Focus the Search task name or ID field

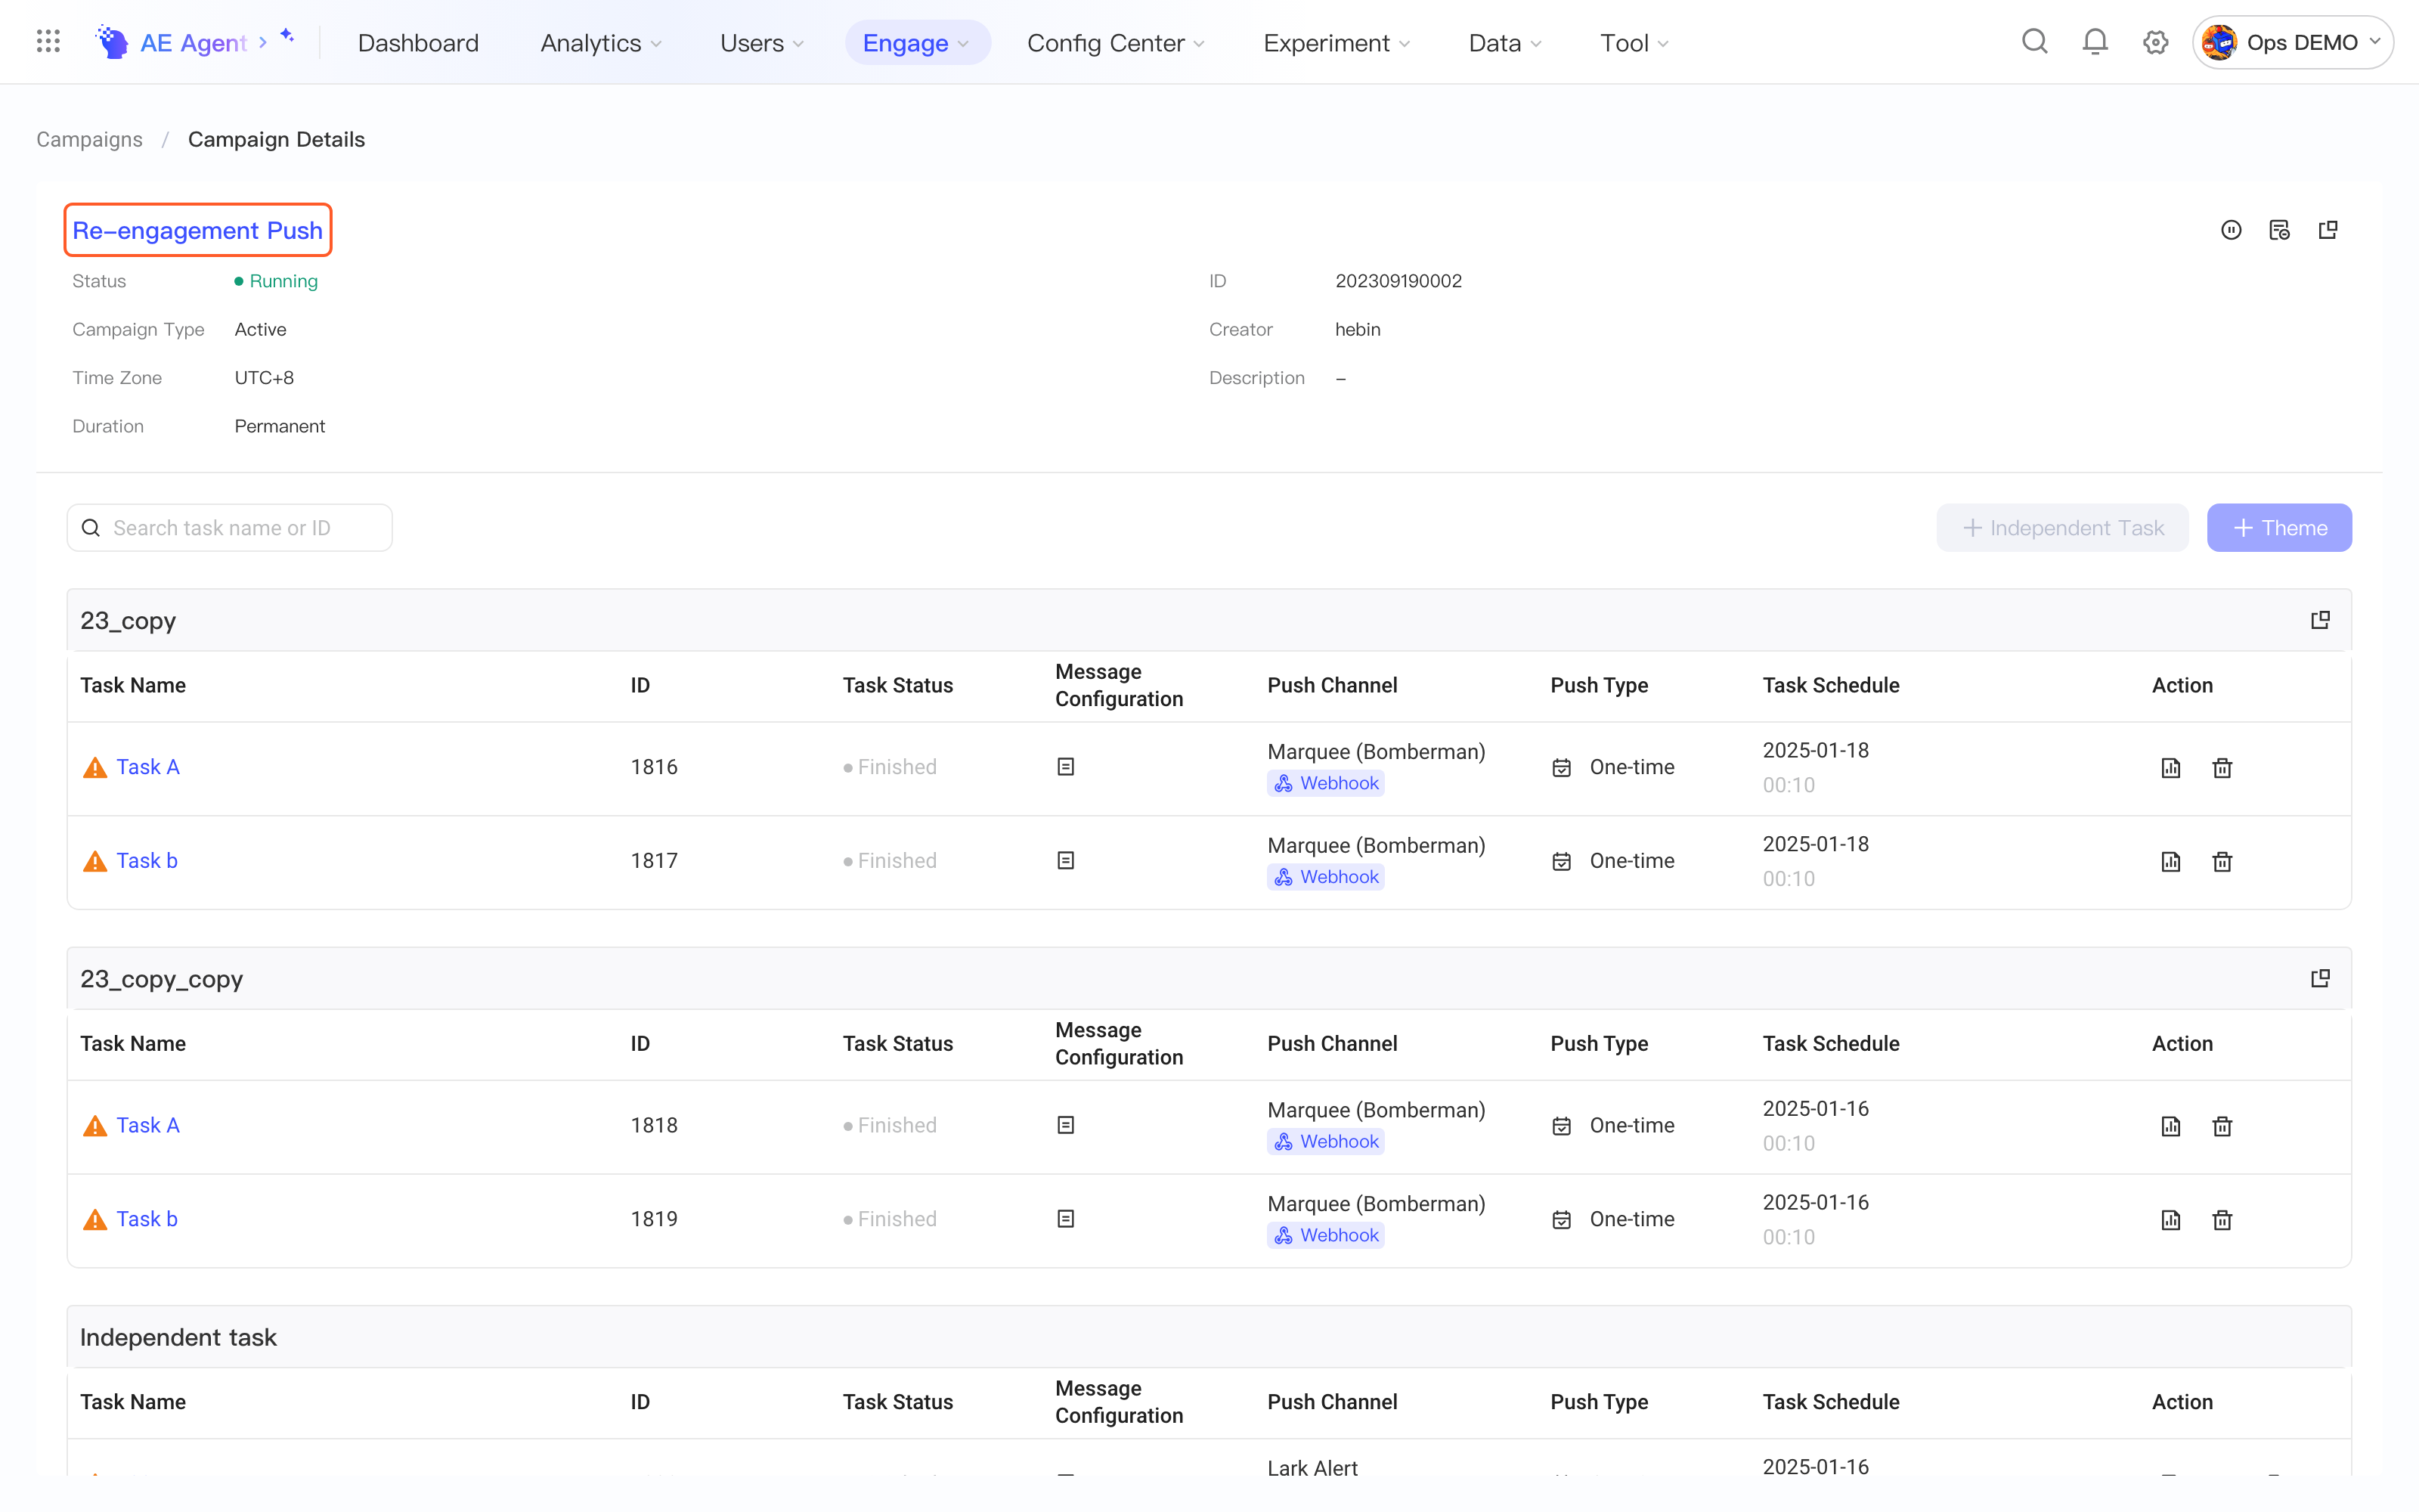point(229,527)
